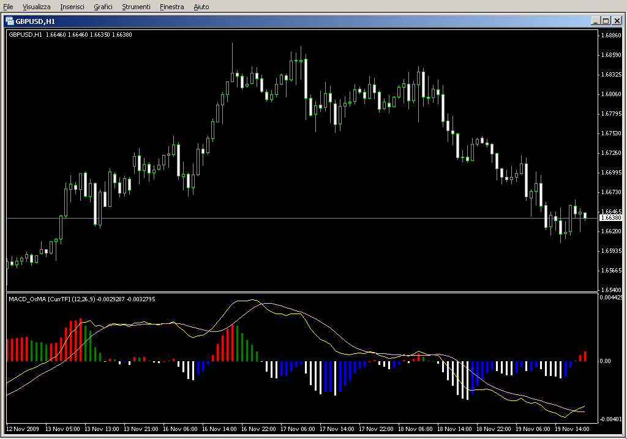The width and height of the screenshot is (627, 439).
Task: Click the 1.67795 price scale label
Action: click(x=612, y=113)
